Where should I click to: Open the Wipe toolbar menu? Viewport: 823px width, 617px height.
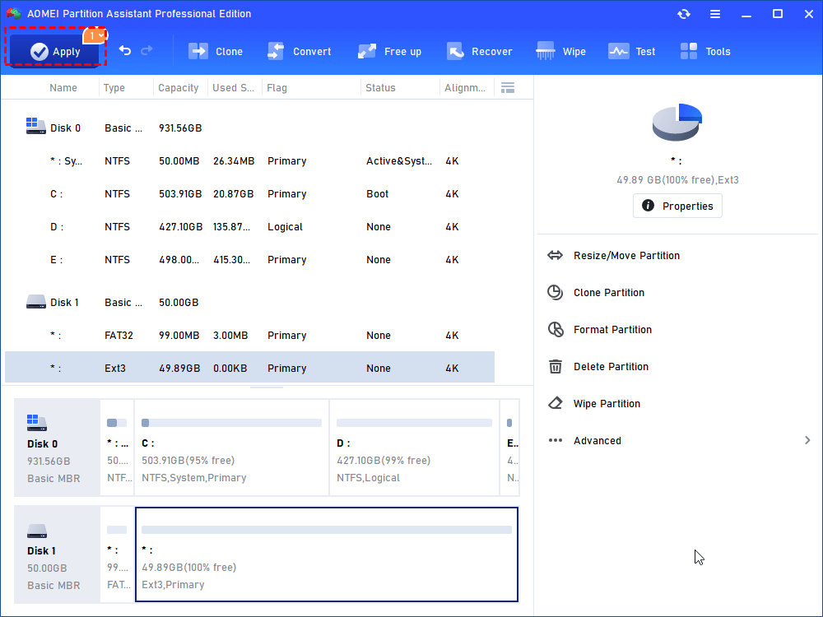pos(560,51)
